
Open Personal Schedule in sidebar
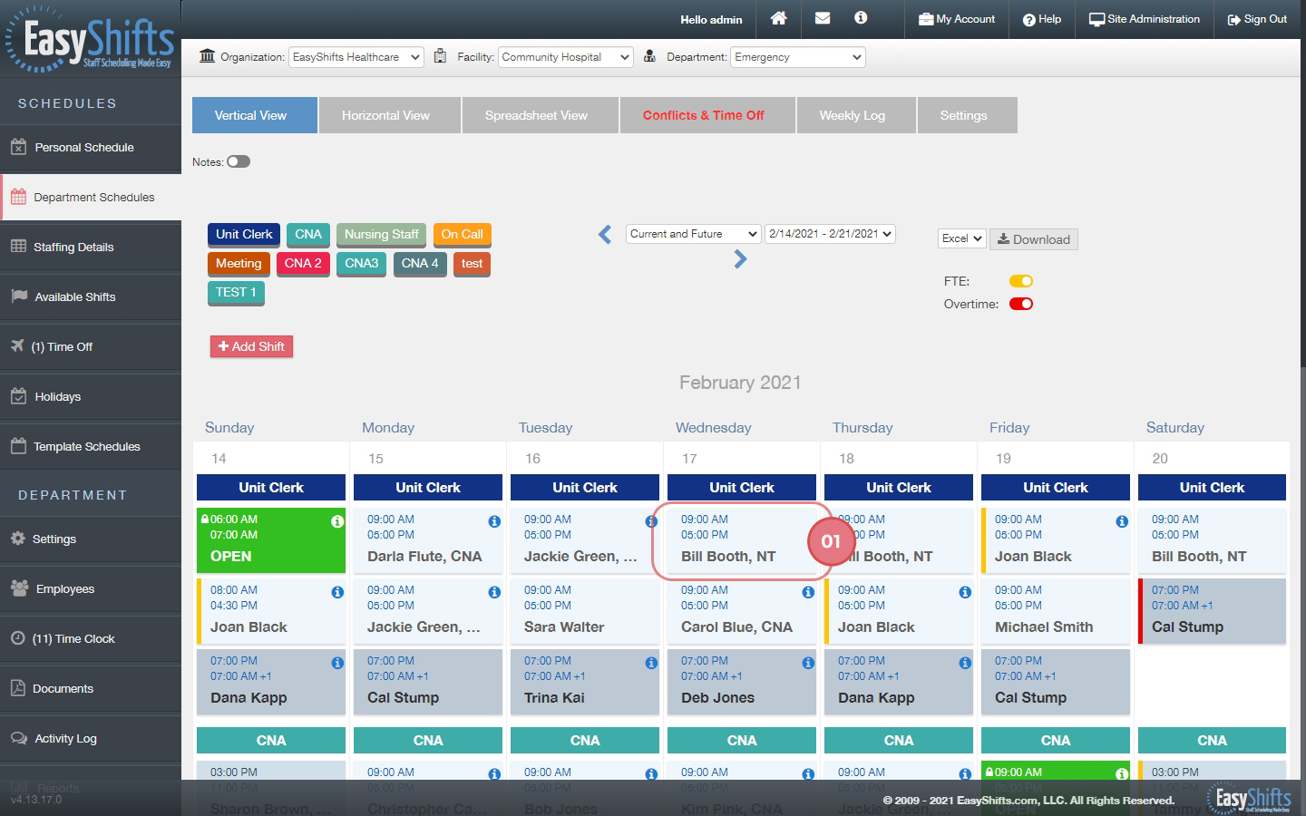91,147
